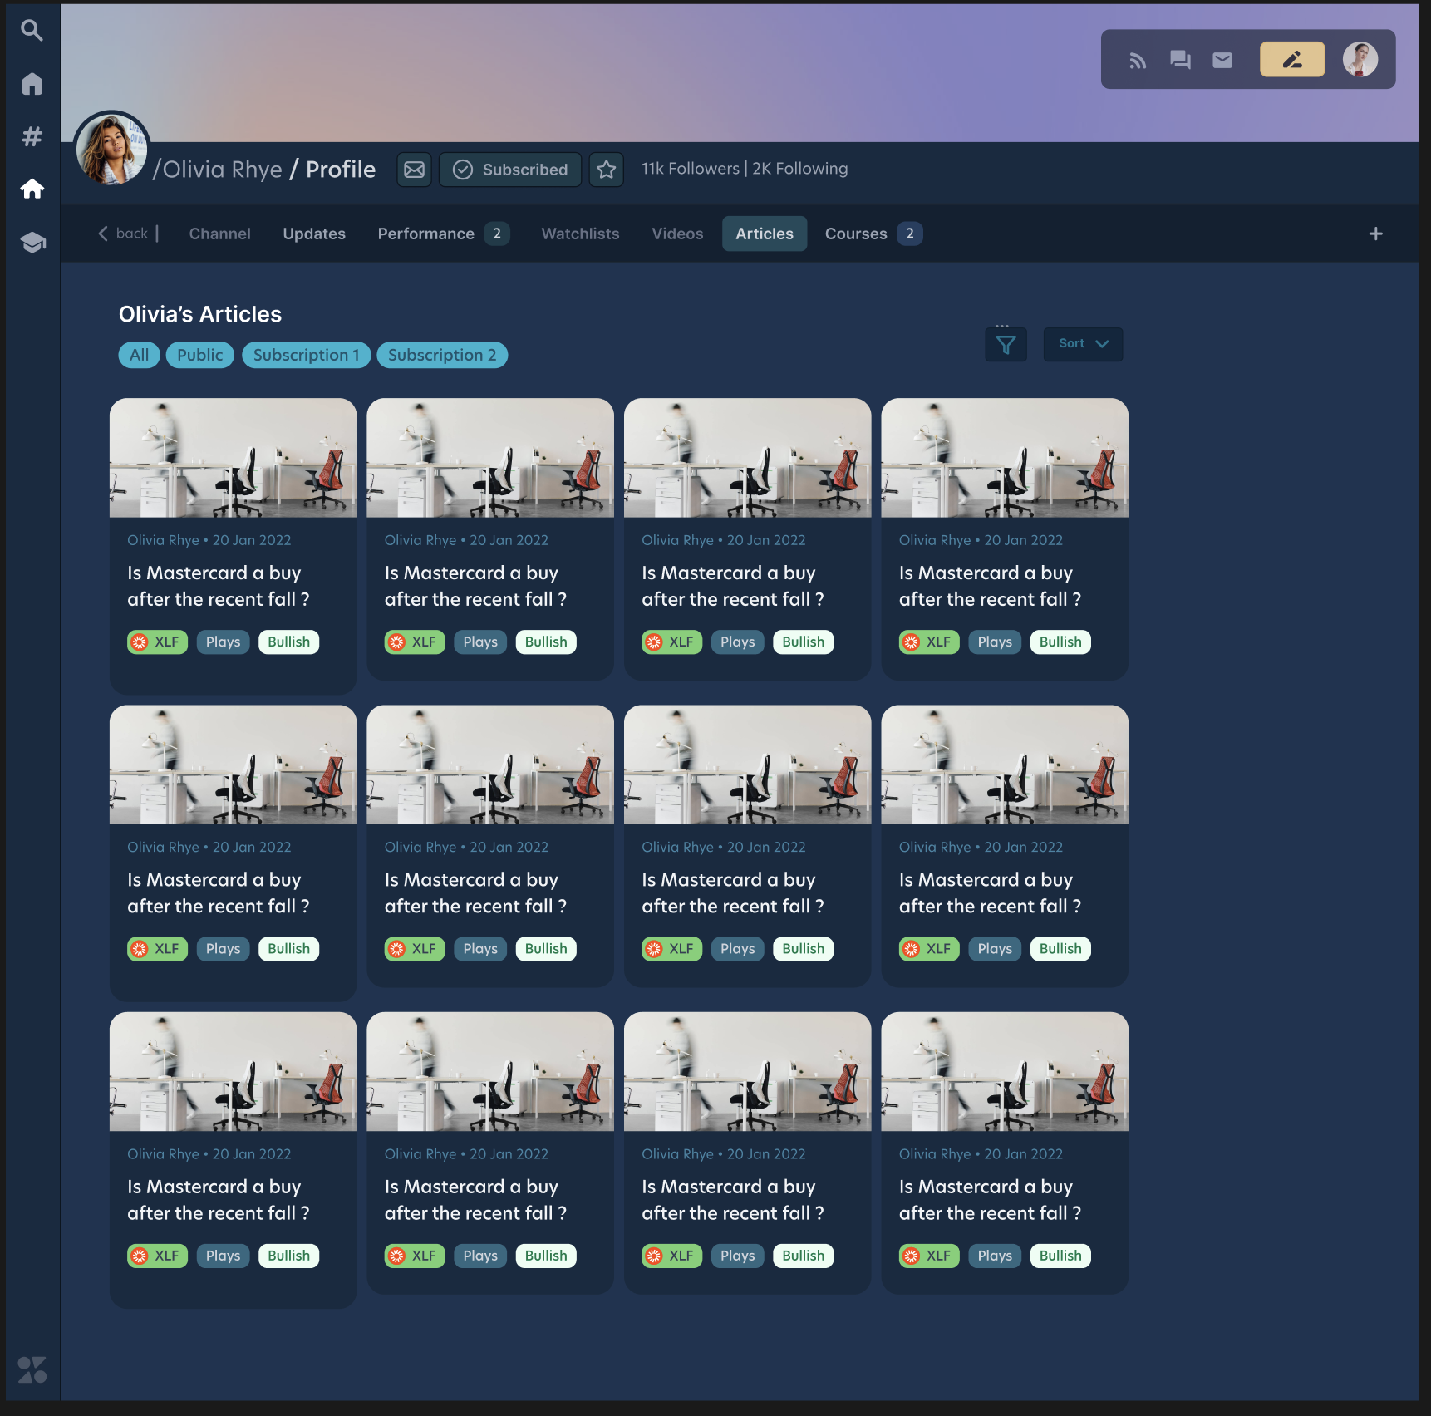Select the All filter chip
Screen dimensions: 1431x1416
(x=139, y=355)
